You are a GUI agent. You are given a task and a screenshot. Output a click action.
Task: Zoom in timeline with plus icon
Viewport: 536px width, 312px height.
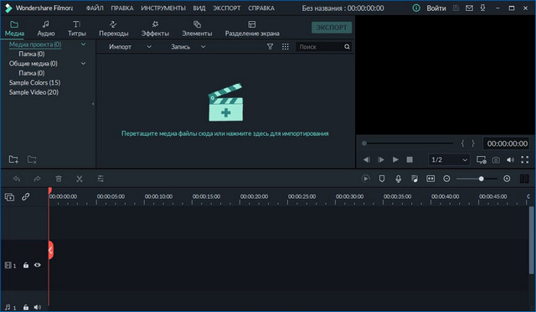(507, 179)
